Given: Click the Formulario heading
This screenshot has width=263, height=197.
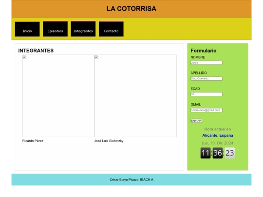Looking at the screenshot, I should click(204, 51).
